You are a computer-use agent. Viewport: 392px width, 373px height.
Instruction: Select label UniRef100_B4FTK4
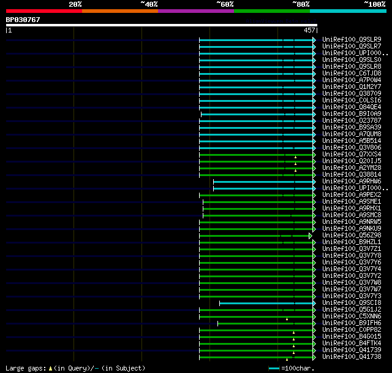(352, 344)
